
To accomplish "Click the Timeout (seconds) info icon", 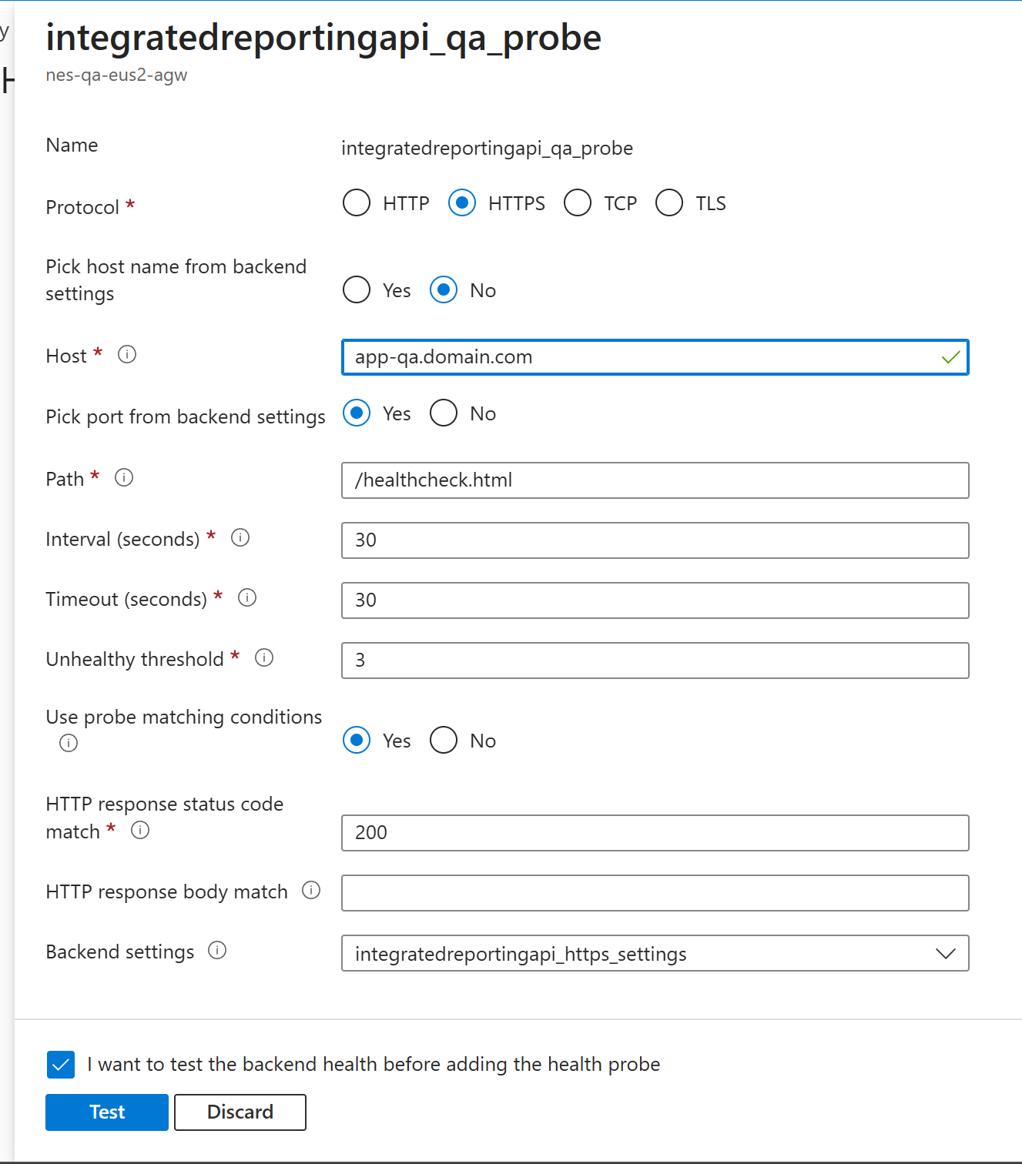I will [247, 597].
